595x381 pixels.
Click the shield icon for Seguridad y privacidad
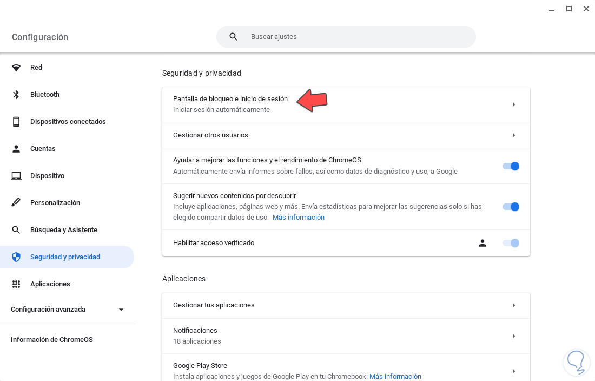(x=16, y=257)
